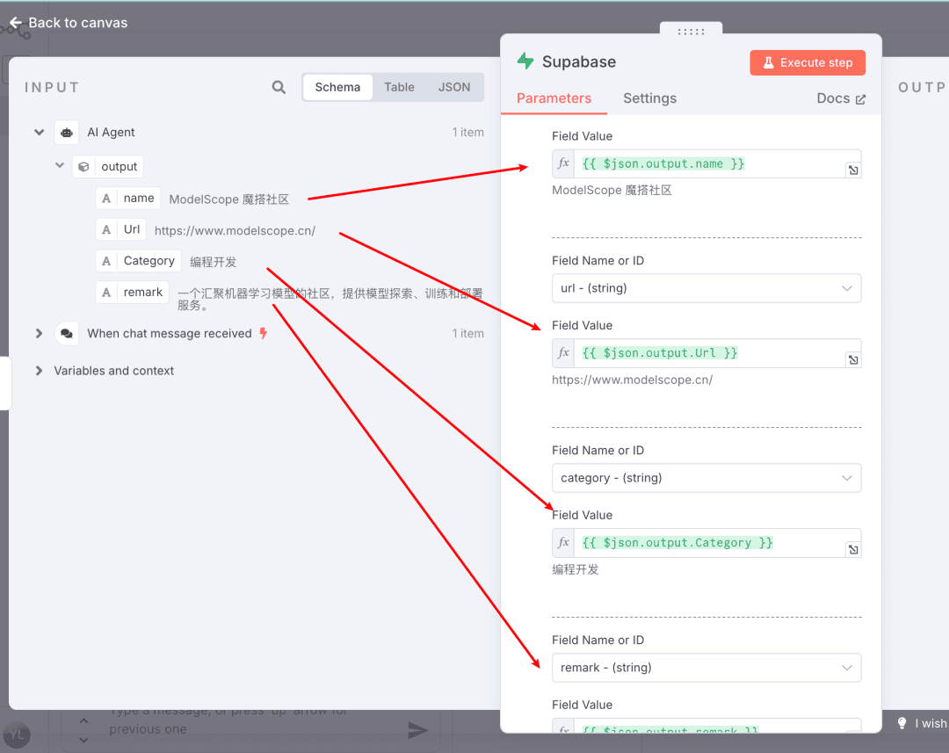
Task: Open expression editor for output.name field
Action: coord(853,170)
